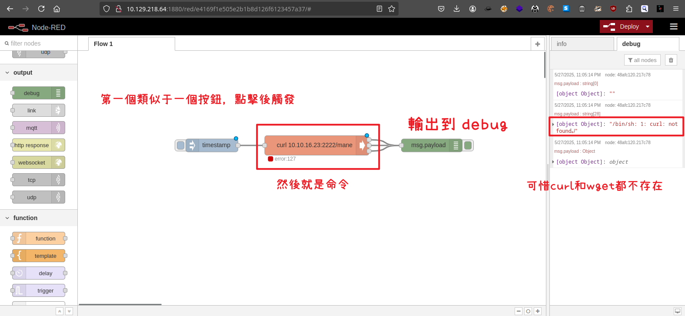Clear debug log with trash button
The image size is (685, 316).
coord(671,60)
